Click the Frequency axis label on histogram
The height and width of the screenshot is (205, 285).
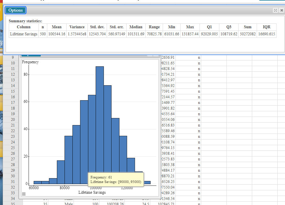pos(30,62)
